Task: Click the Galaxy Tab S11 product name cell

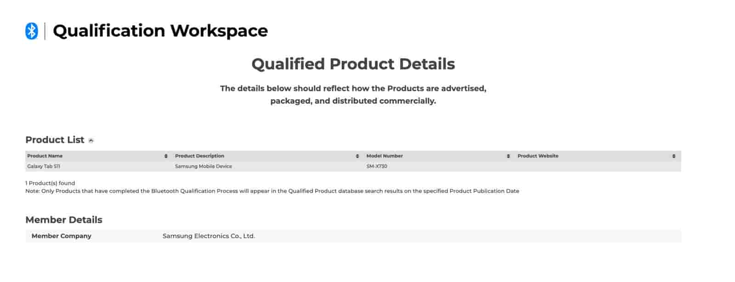Action: [x=44, y=166]
